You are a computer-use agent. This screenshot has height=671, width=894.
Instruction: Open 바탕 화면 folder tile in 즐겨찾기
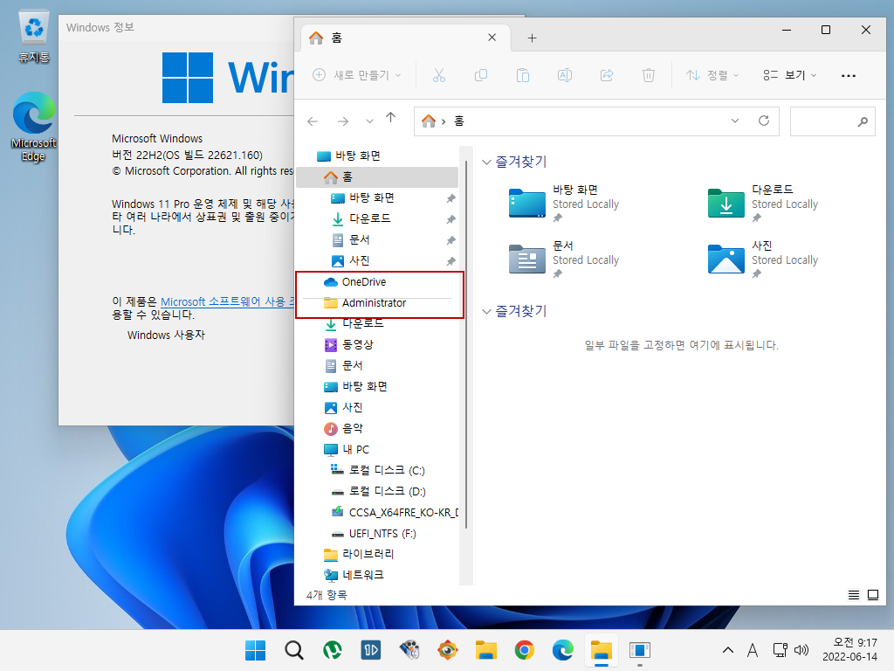click(x=566, y=203)
